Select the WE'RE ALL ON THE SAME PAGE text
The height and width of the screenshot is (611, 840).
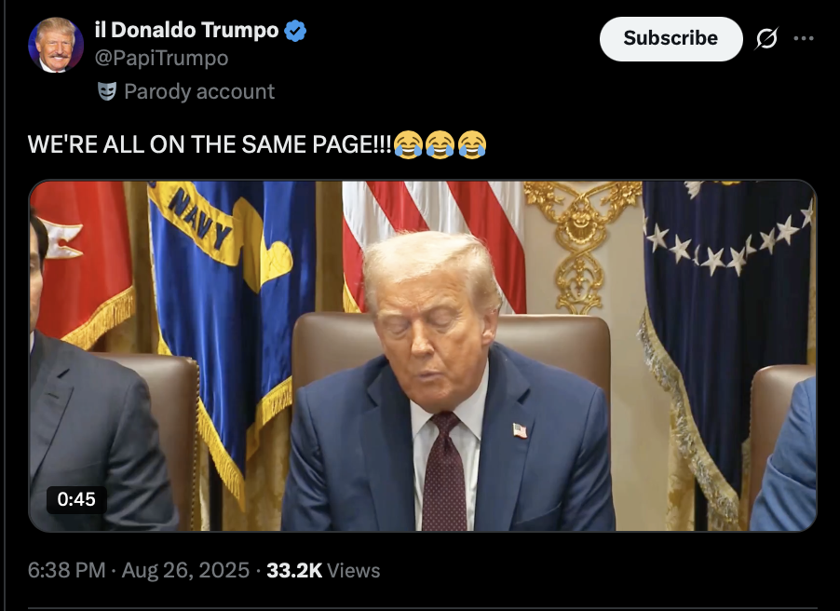pyautogui.click(x=210, y=144)
